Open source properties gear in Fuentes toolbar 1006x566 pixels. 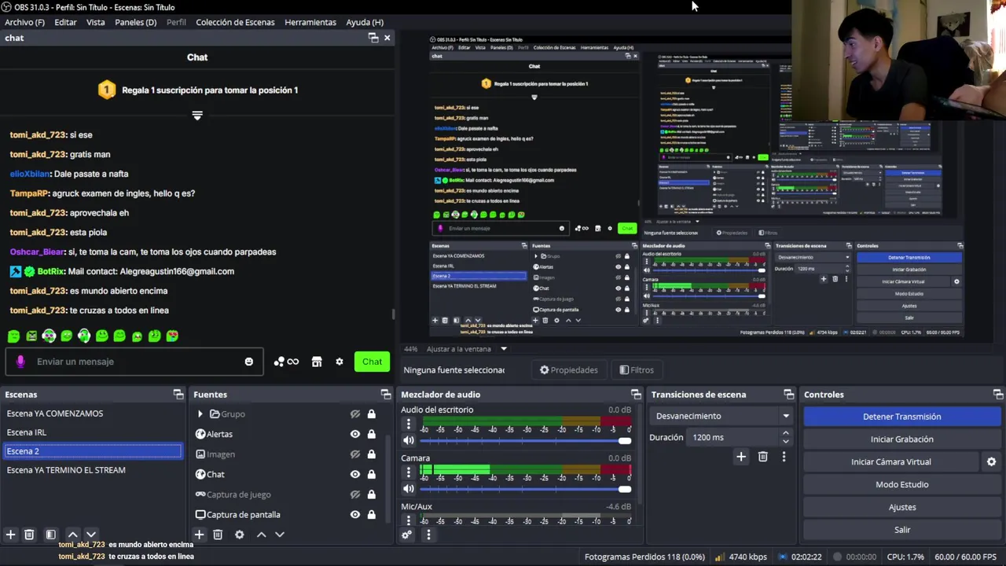tap(240, 535)
